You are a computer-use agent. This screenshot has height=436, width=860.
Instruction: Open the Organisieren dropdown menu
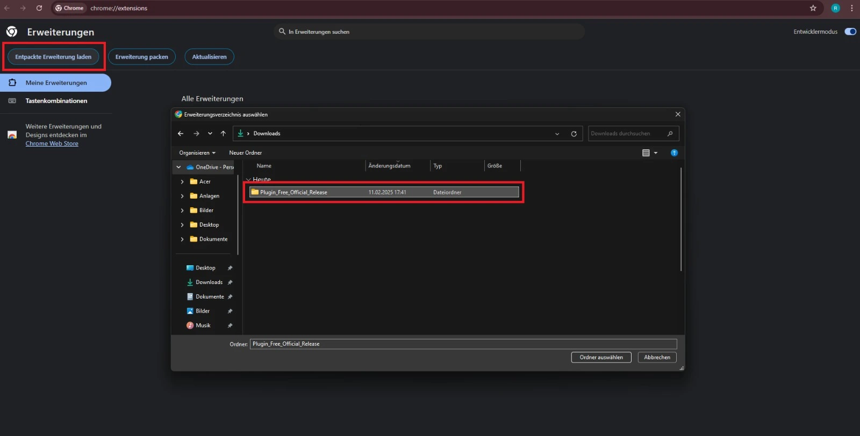coord(197,153)
